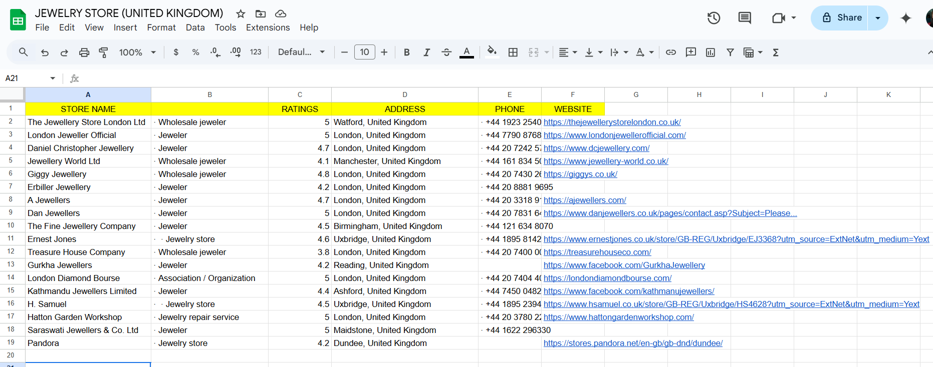Open the giggys.co.uk link
This screenshot has width=933, height=367.
(x=580, y=174)
